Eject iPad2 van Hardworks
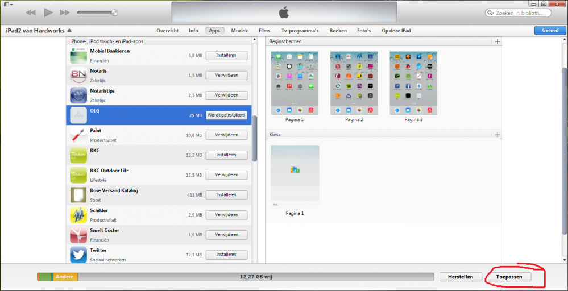Viewport: 568px width, 291px height. click(x=69, y=30)
